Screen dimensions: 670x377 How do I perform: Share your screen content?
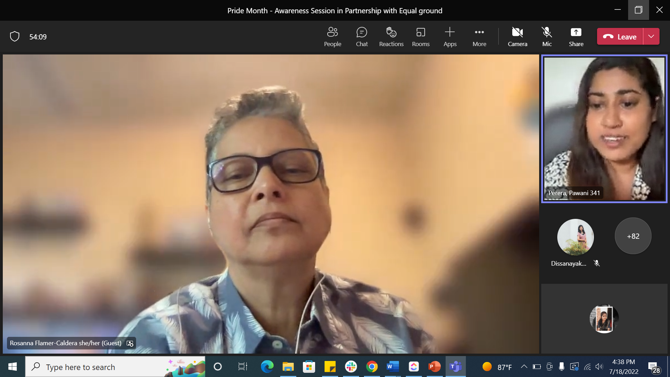(576, 37)
